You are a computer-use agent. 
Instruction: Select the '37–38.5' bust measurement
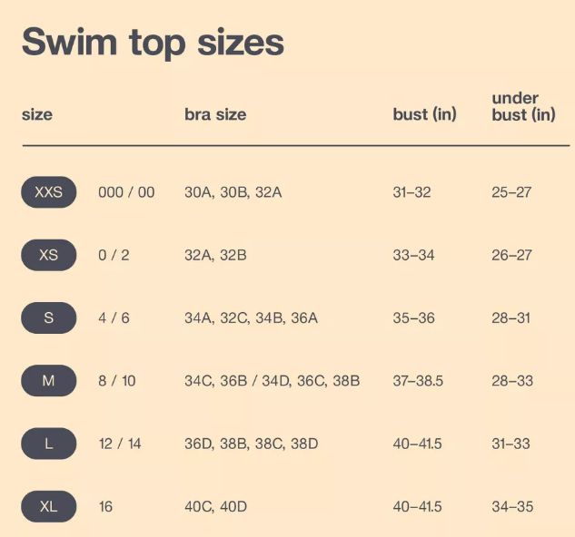(x=418, y=381)
